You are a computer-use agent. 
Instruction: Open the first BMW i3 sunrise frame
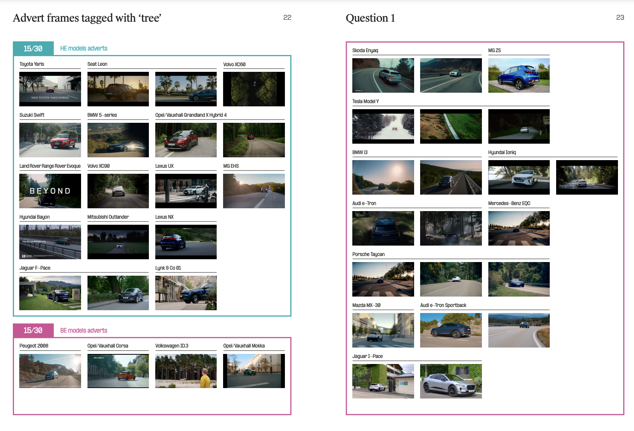pyautogui.click(x=383, y=177)
